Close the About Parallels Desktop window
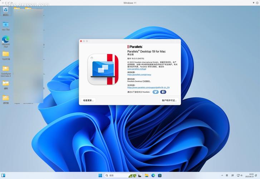 pyautogui.click(x=81, y=41)
